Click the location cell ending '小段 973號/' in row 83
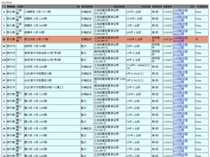Screen dimensions: 210x157 pyautogui.click(x=52, y=39)
